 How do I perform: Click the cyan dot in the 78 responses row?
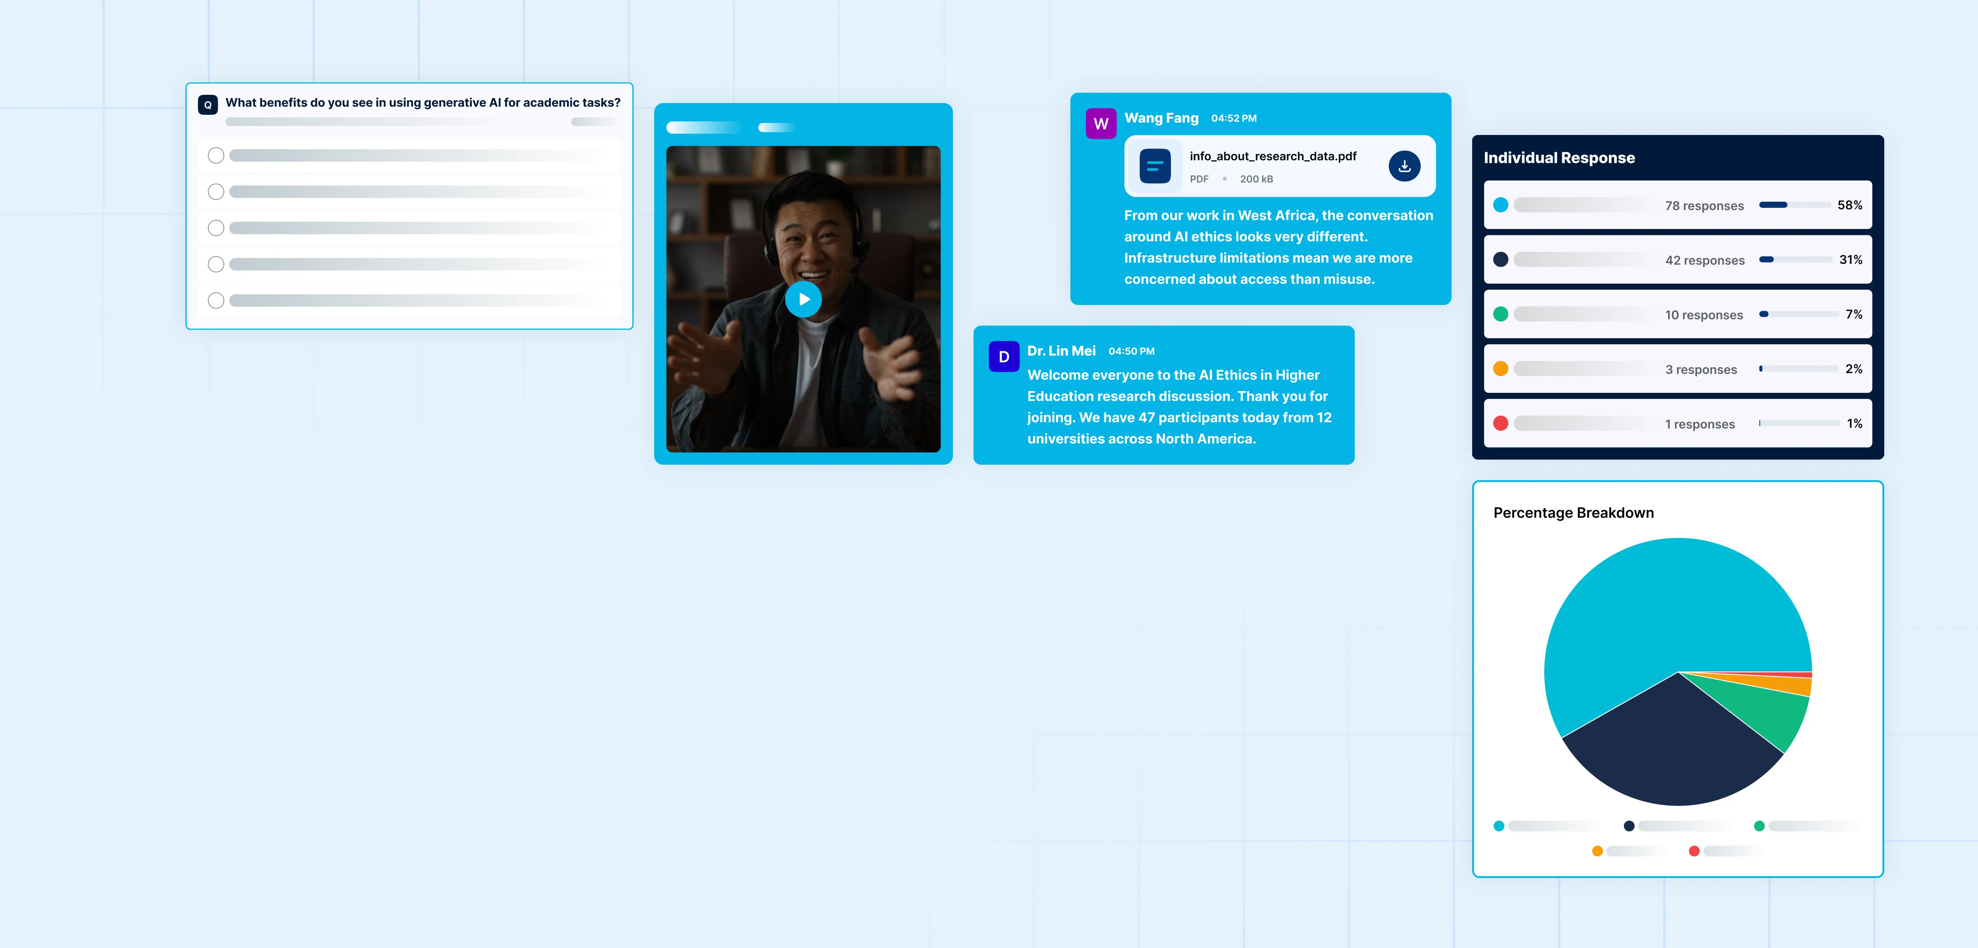[1500, 205]
